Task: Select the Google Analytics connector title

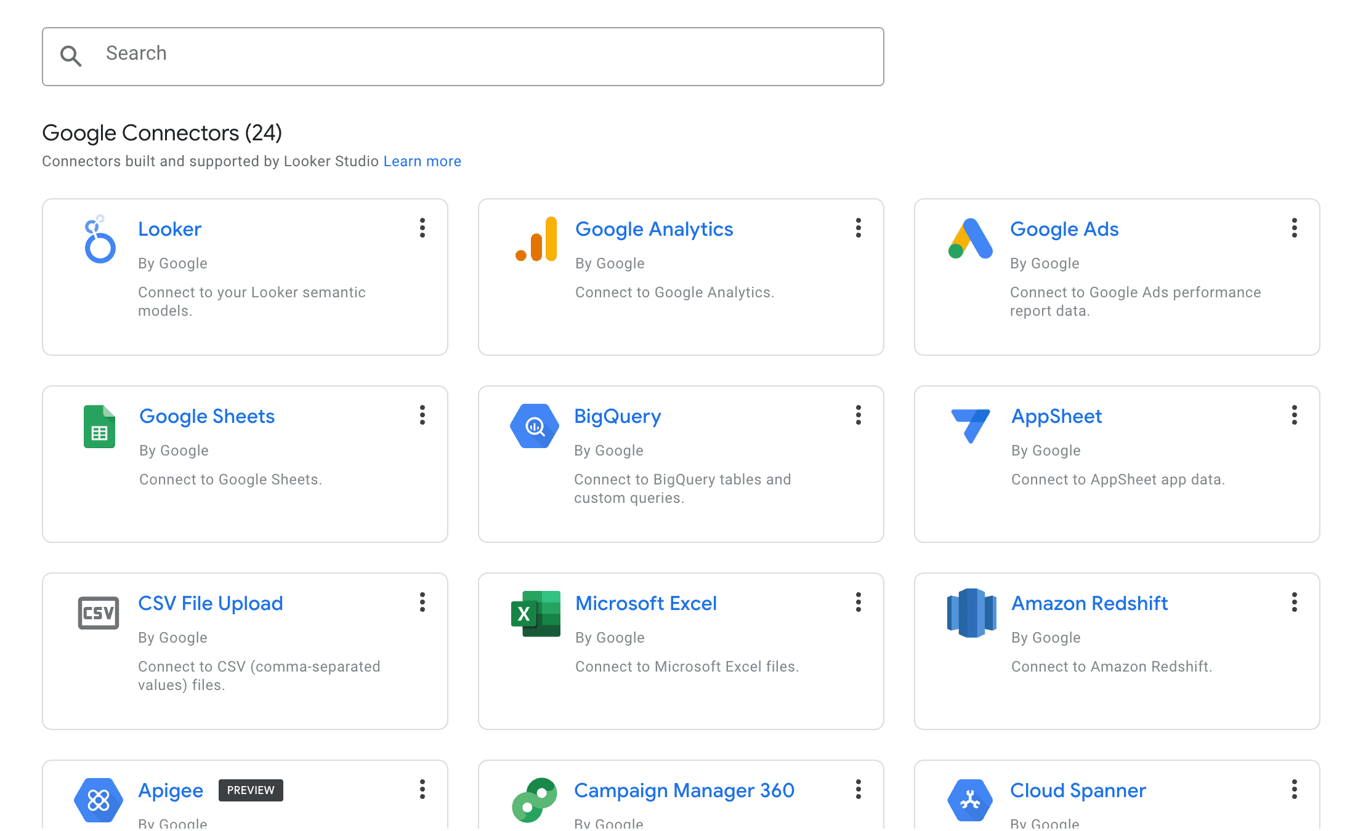Action: [x=654, y=229]
